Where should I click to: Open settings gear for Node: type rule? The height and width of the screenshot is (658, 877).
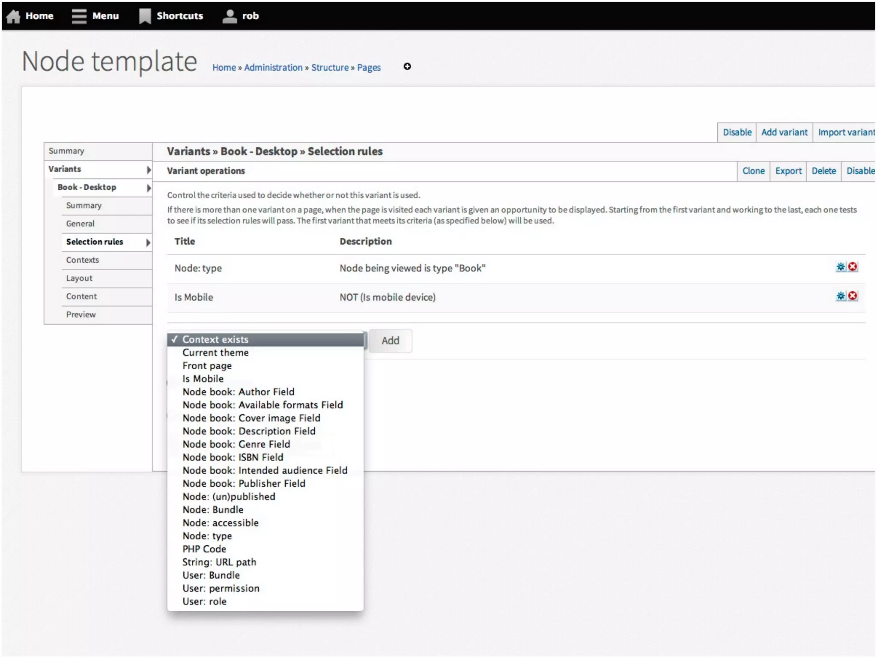840,267
